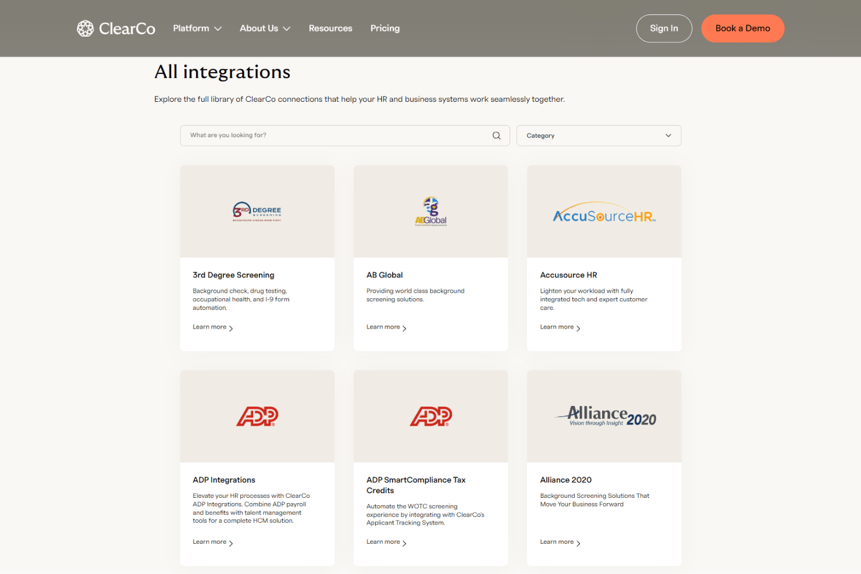Expand the About Us menu
The height and width of the screenshot is (574, 861).
[x=265, y=28]
